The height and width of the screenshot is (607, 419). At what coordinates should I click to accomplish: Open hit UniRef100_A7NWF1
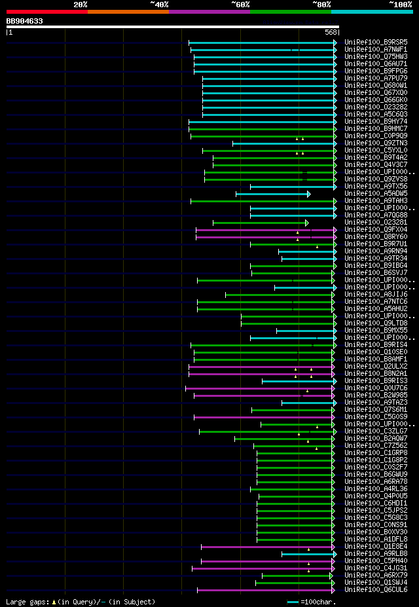(x=376, y=50)
